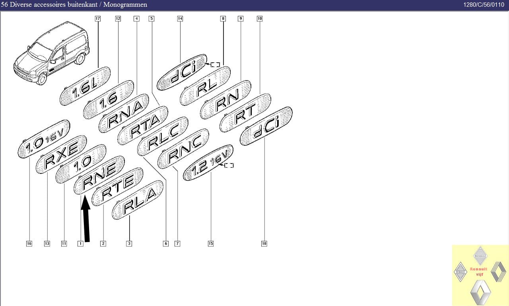Click the red Renault vijf text
The image size is (509, 306).
pyautogui.click(x=478, y=271)
